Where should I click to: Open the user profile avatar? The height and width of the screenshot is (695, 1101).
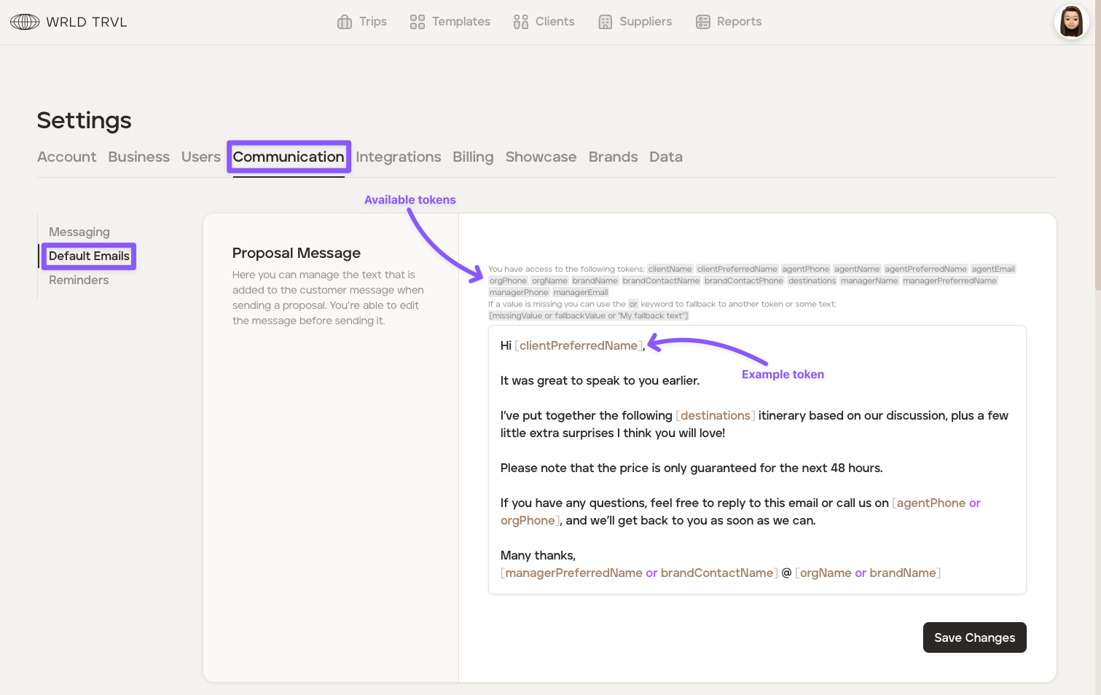coord(1071,22)
